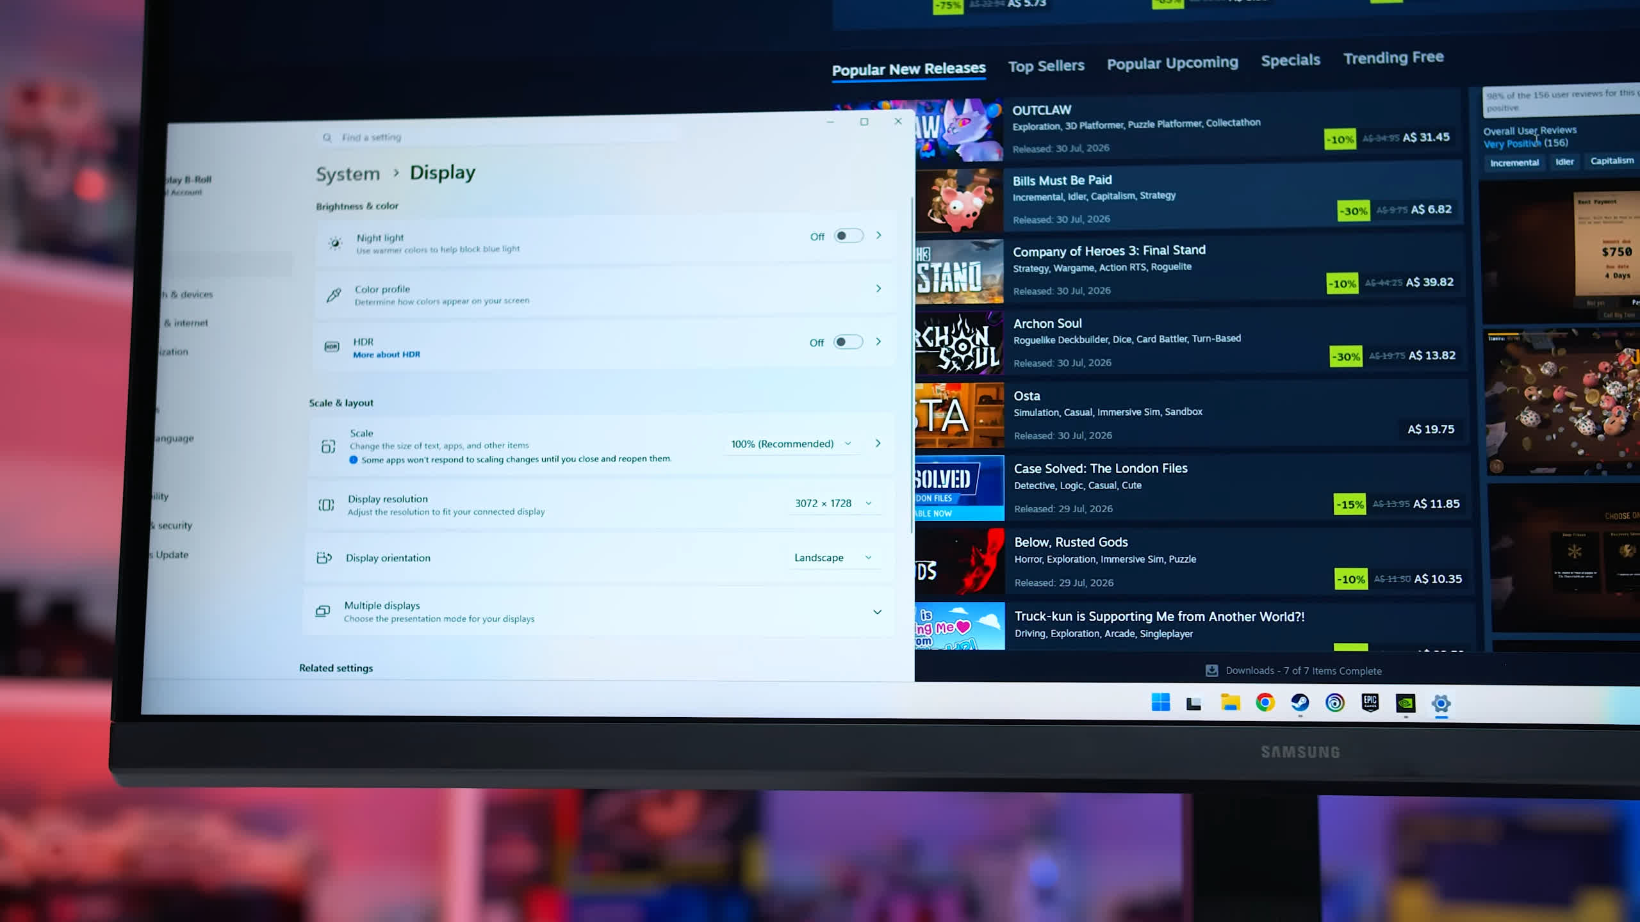Open HDR settings with its chevron
Screen dimensions: 1640x922
pyautogui.click(x=878, y=342)
